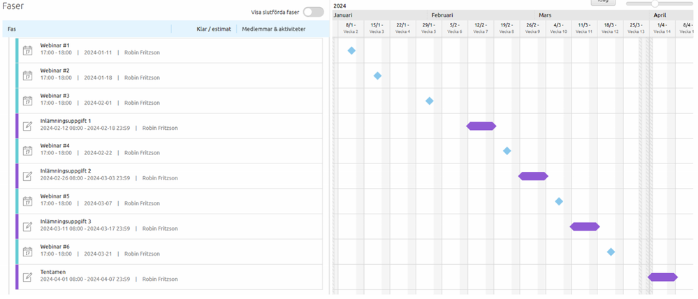Click the Vecka 14 week header
The height and width of the screenshot is (299, 698).
pos(662,29)
